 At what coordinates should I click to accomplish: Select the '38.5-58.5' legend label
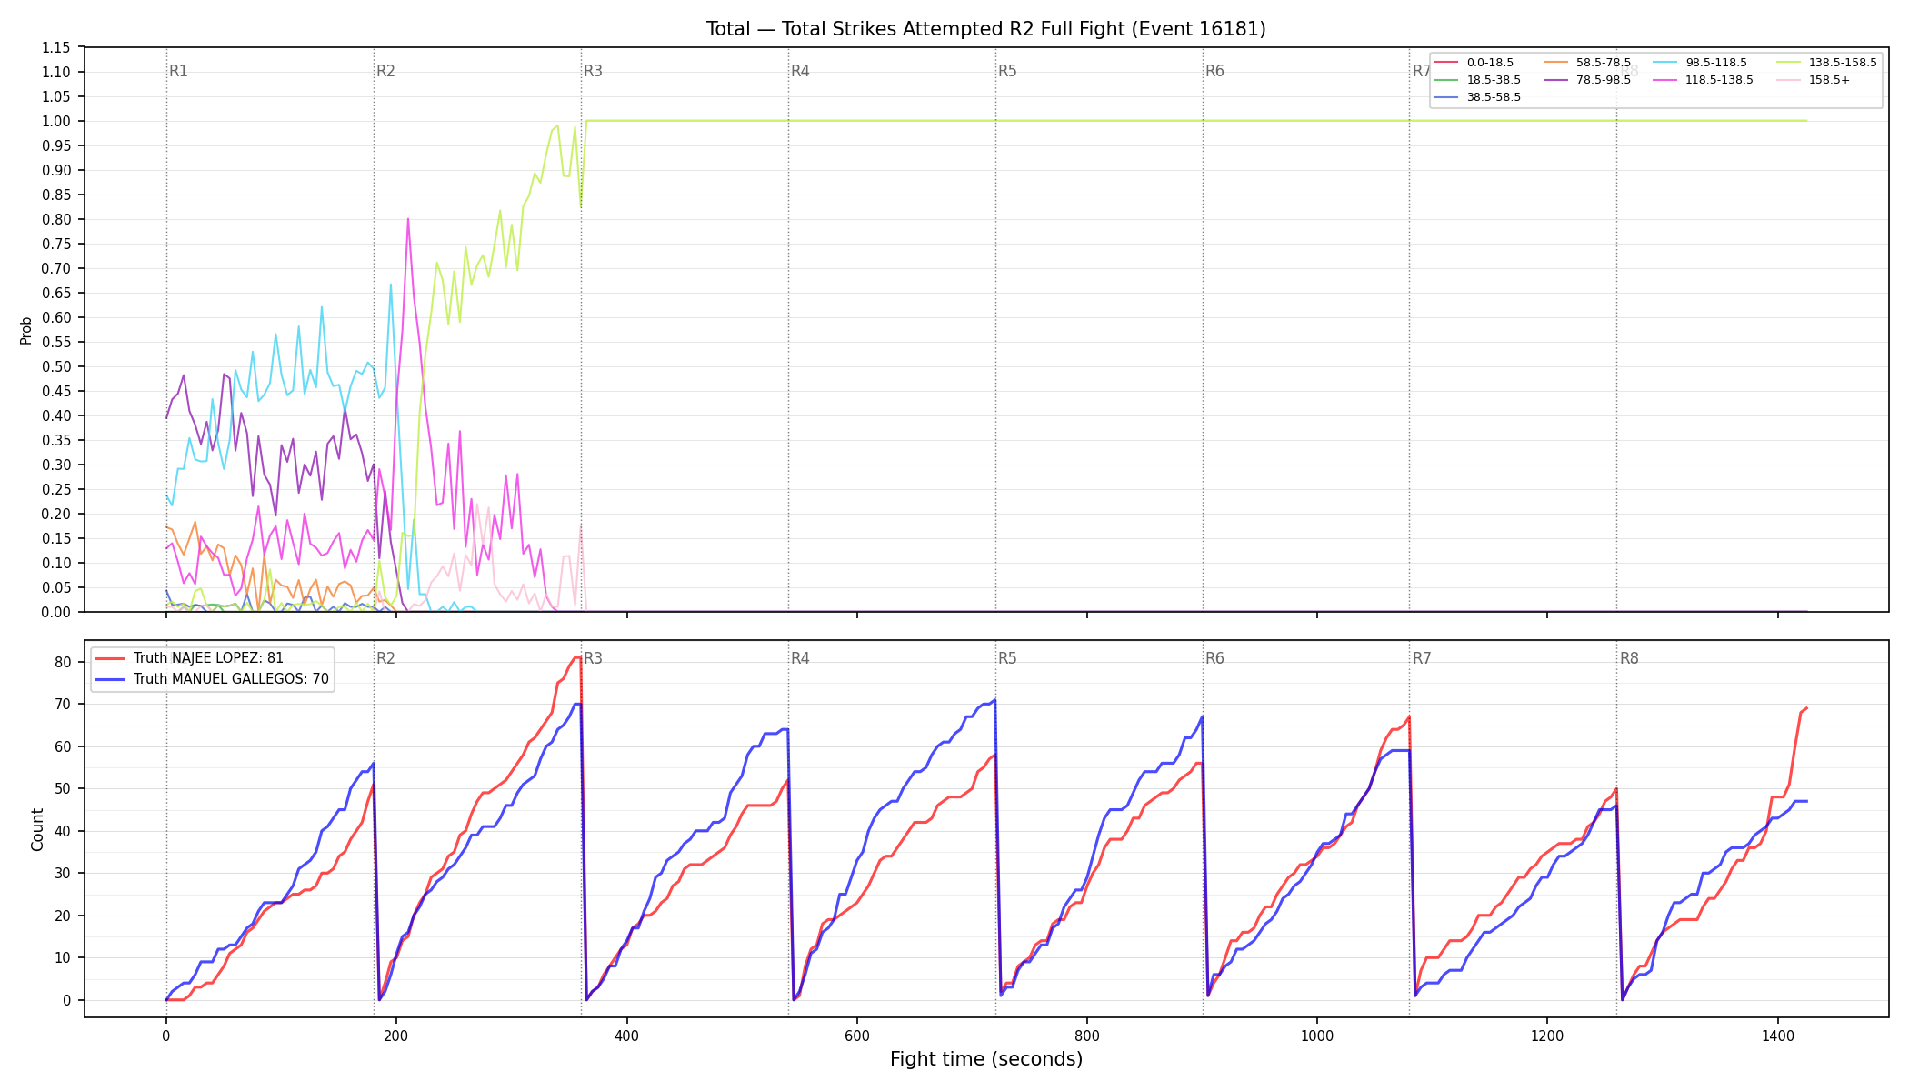point(1494,97)
